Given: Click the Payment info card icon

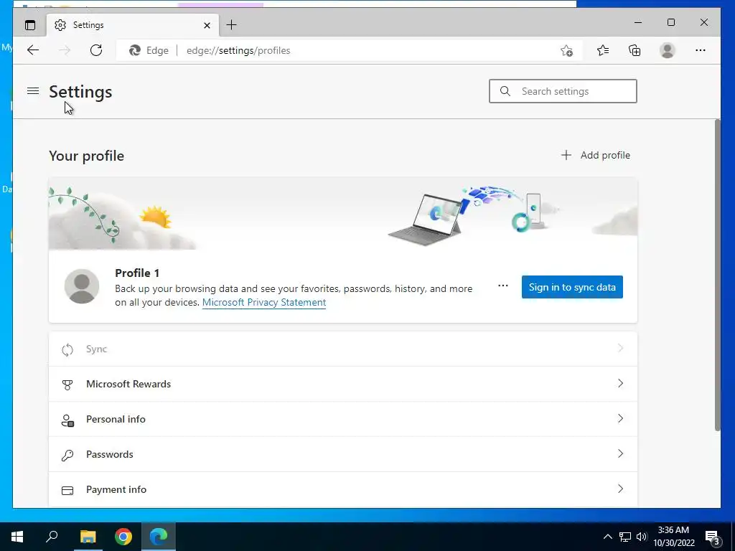Looking at the screenshot, I should tap(67, 491).
